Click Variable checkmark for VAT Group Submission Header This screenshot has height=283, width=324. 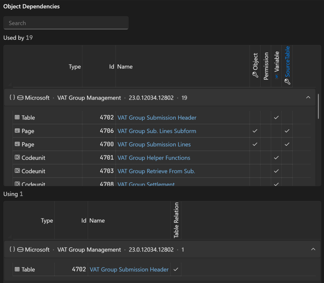click(276, 117)
